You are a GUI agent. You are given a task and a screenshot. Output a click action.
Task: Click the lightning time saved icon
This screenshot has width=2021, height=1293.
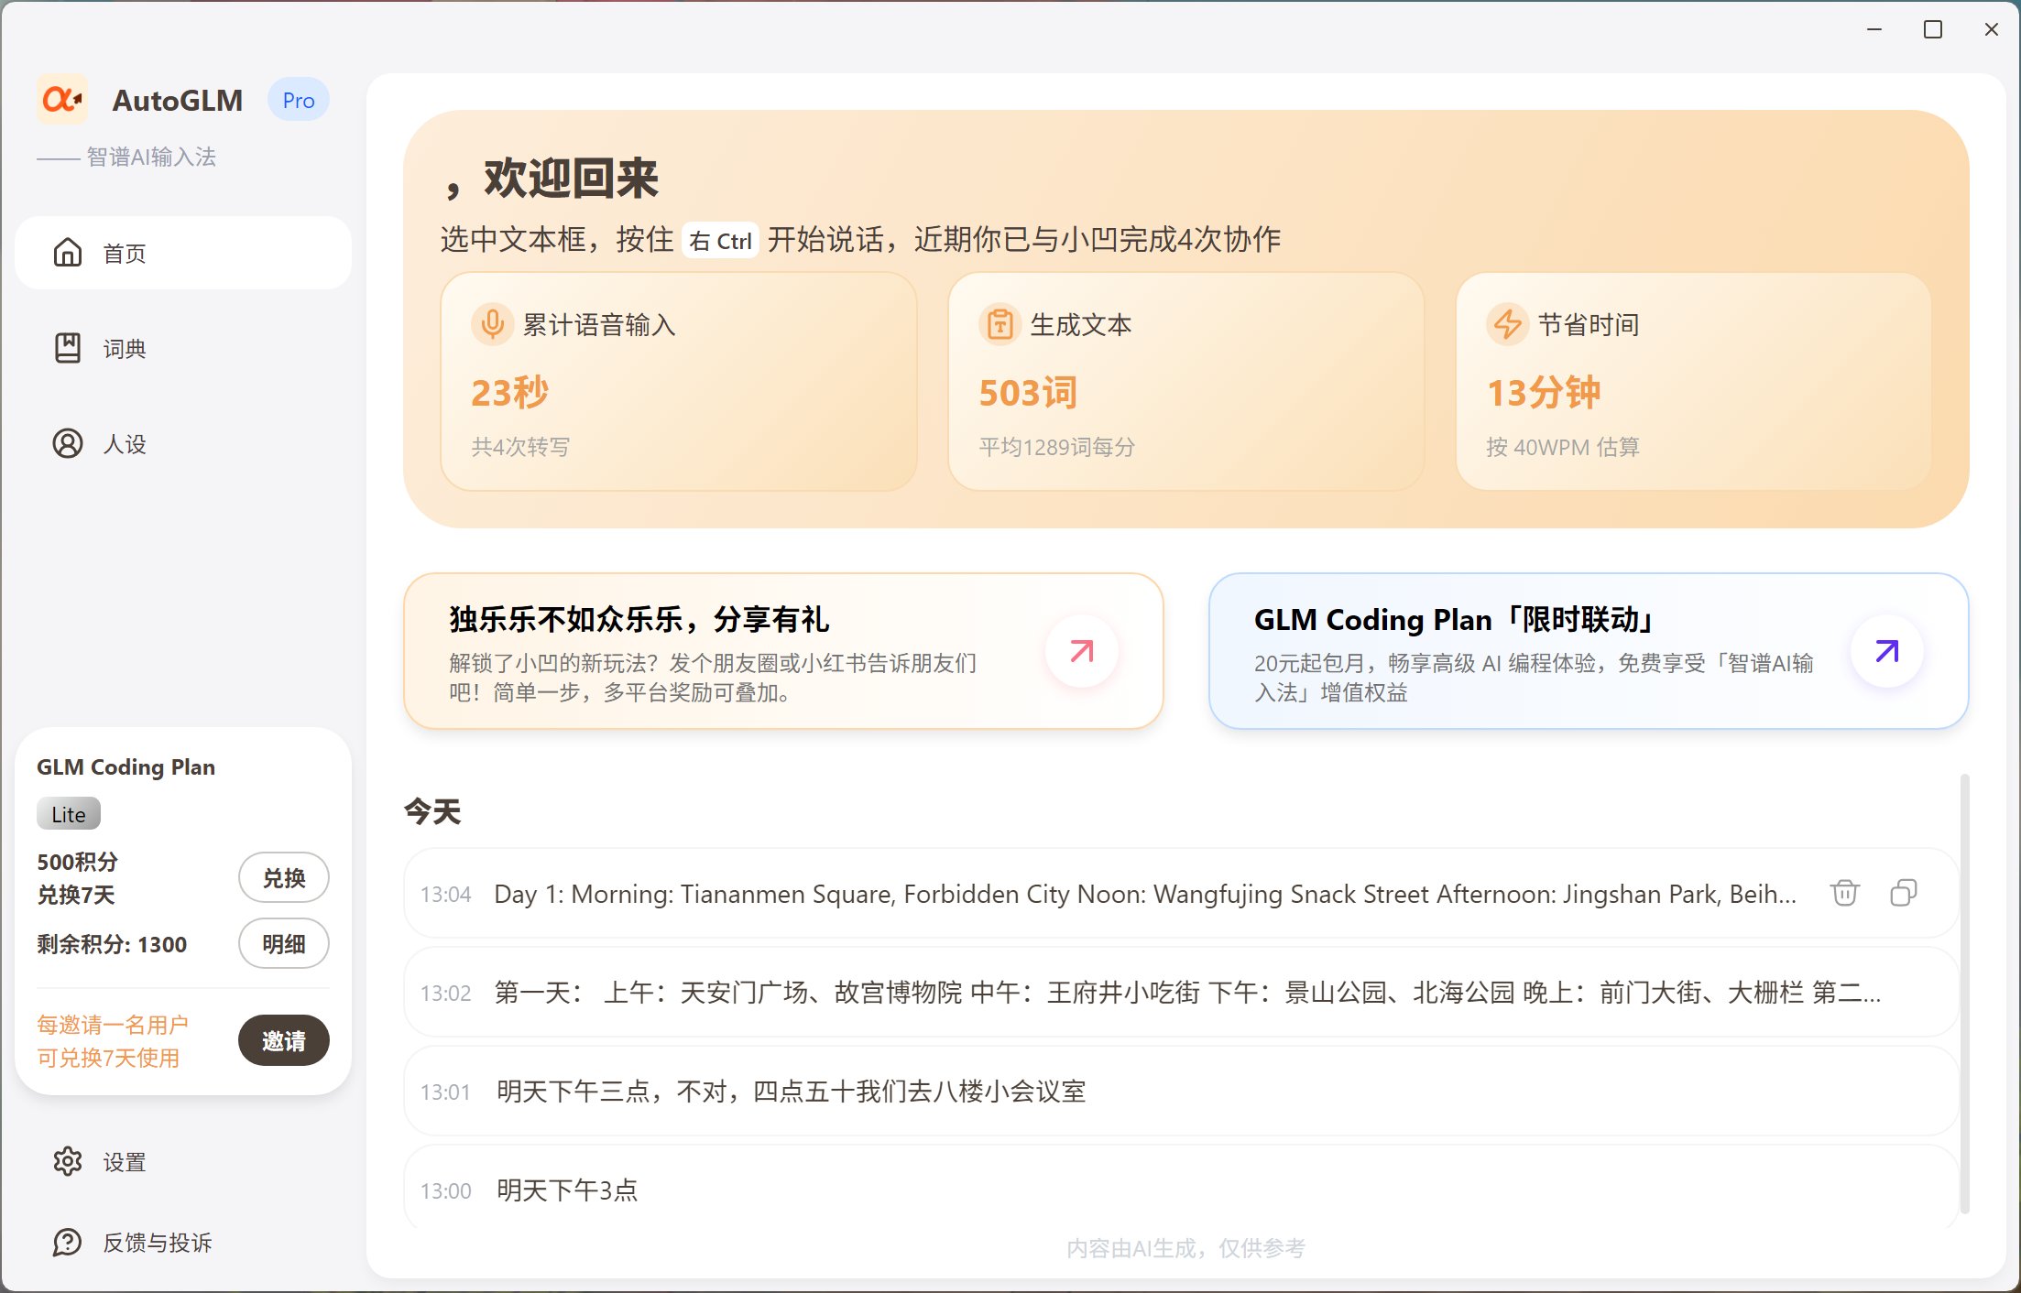[x=1507, y=324]
